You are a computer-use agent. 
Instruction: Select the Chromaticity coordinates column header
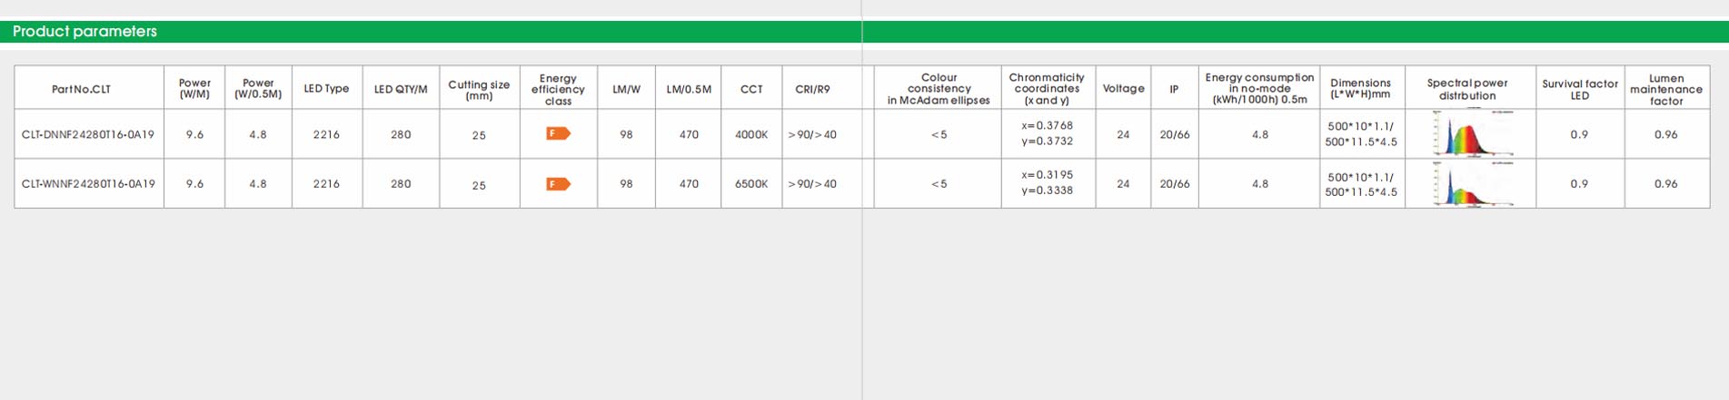click(1047, 89)
